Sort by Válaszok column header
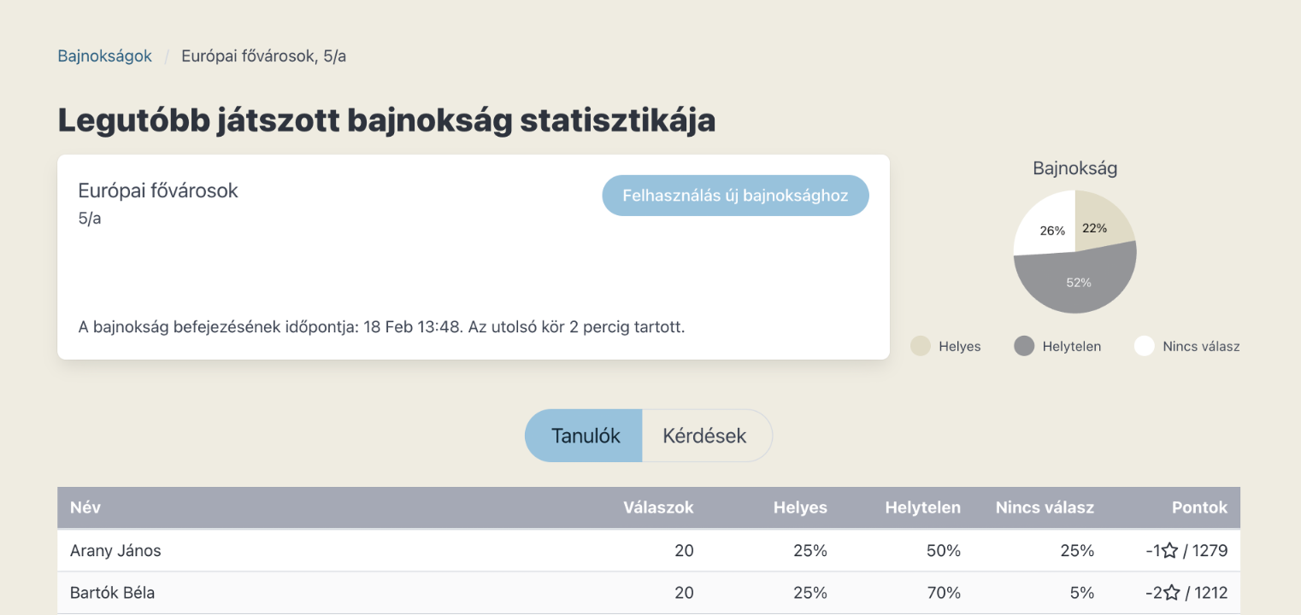 point(658,507)
